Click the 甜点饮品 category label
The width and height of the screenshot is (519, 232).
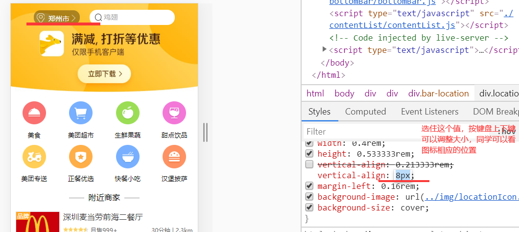pos(174,136)
